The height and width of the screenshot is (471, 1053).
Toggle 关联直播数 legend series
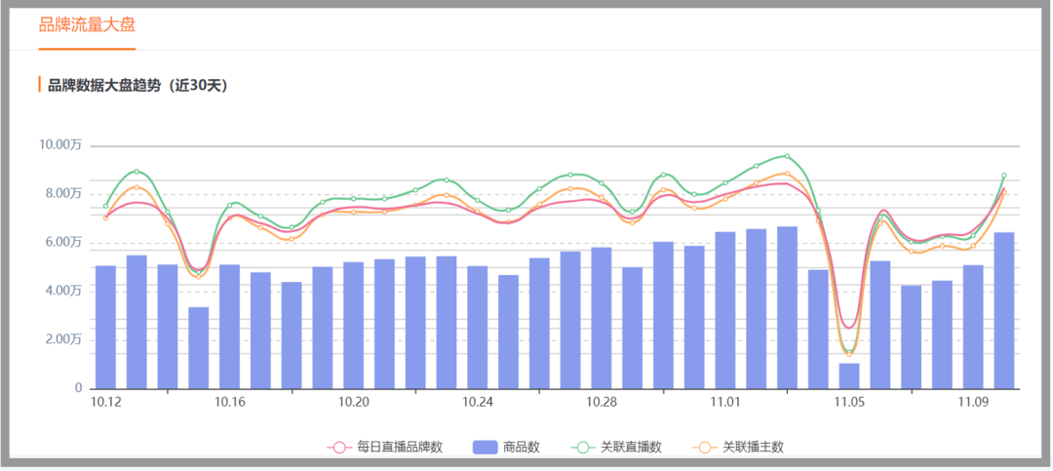point(616,447)
